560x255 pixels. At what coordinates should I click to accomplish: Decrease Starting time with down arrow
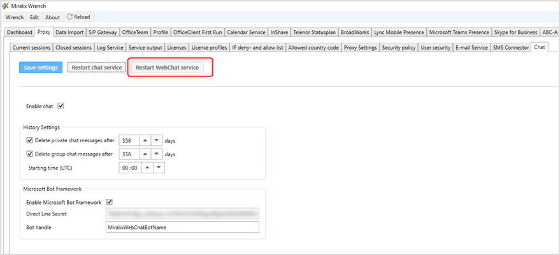point(159,168)
